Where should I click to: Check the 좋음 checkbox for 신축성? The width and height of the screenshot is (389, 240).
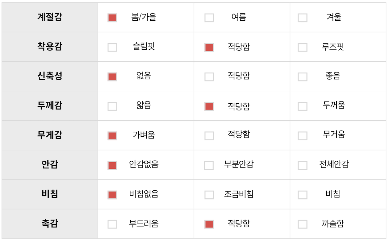(x=303, y=77)
